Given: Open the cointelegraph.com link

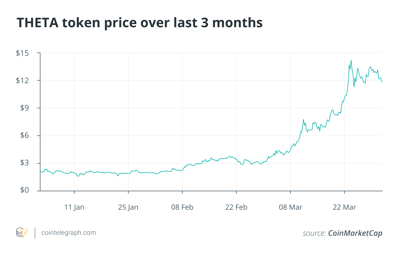Looking at the screenshot, I should [x=69, y=233].
